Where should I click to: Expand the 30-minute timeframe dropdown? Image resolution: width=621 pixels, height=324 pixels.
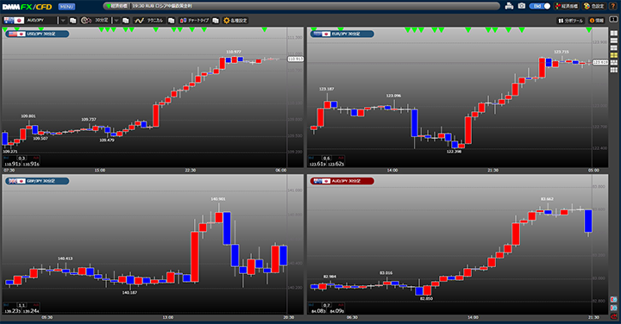pyautogui.click(x=116, y=20)
